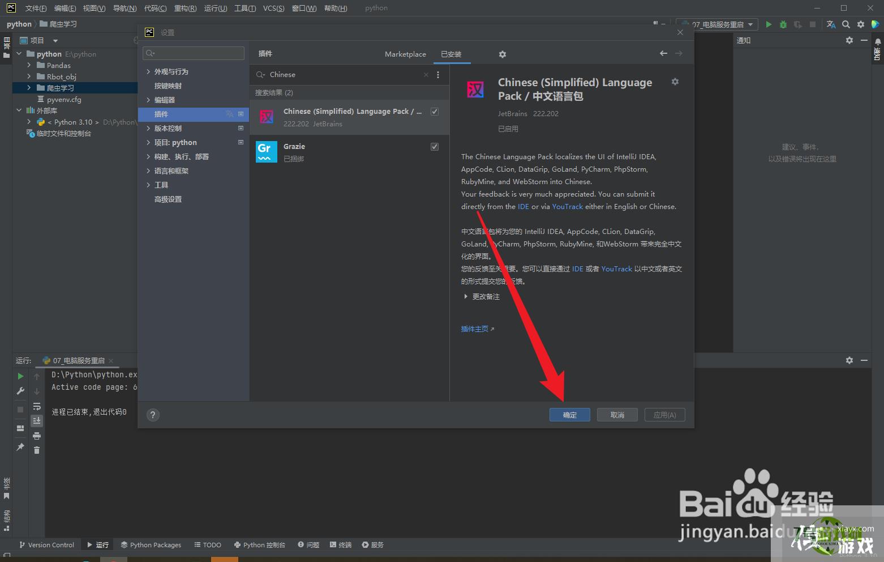This screenshot has height=562, width=884.
Task: Focus the Settings search field
Action: 194,53
